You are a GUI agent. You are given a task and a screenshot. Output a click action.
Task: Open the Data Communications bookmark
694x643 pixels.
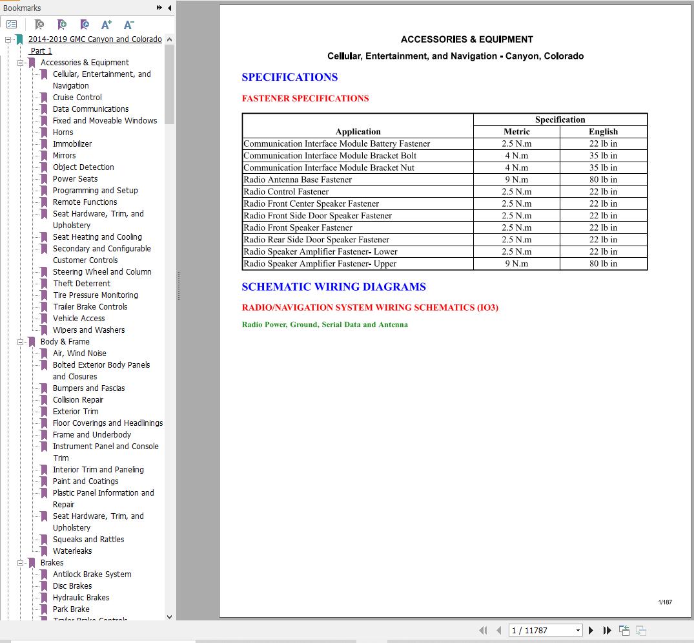click(91, 109)
